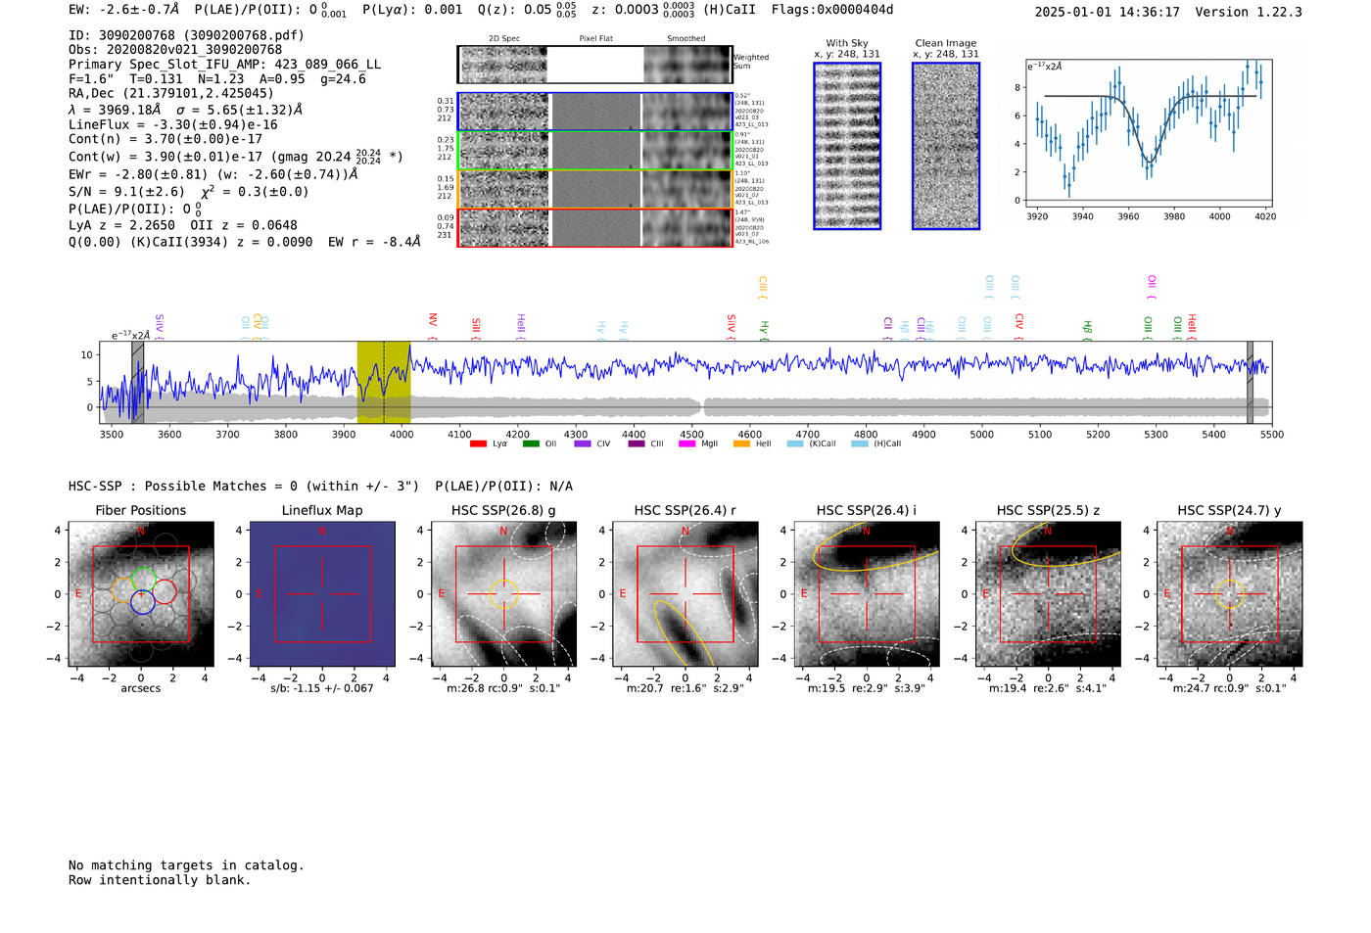
Task: Select the HSC SSP(26.4) r band image
Action: pos(685,594)
